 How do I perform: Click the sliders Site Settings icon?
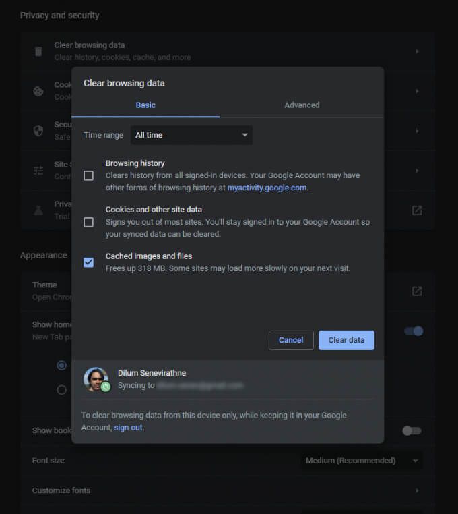click(38, 171)
